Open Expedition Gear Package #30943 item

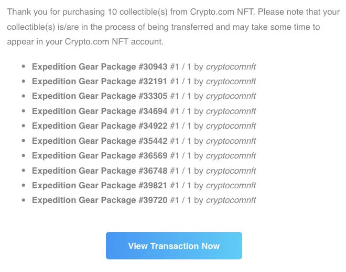[100, 67]
